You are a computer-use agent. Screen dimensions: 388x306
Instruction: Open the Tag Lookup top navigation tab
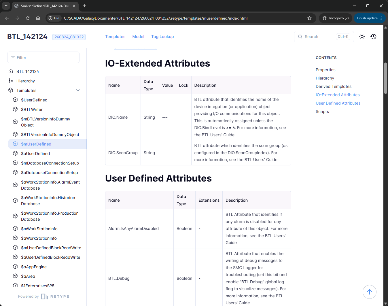pos(162,37)
